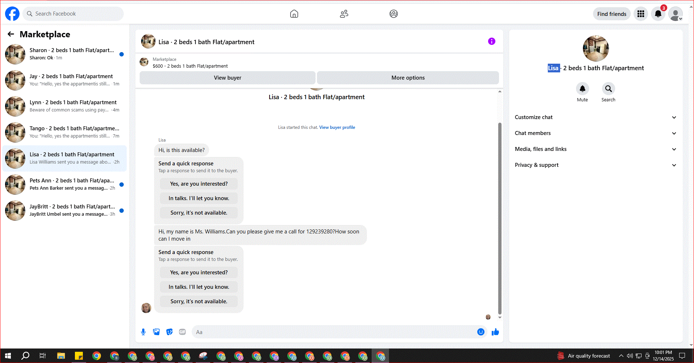
Task: Open Task View on taskbar
Action: click(43, 356)
